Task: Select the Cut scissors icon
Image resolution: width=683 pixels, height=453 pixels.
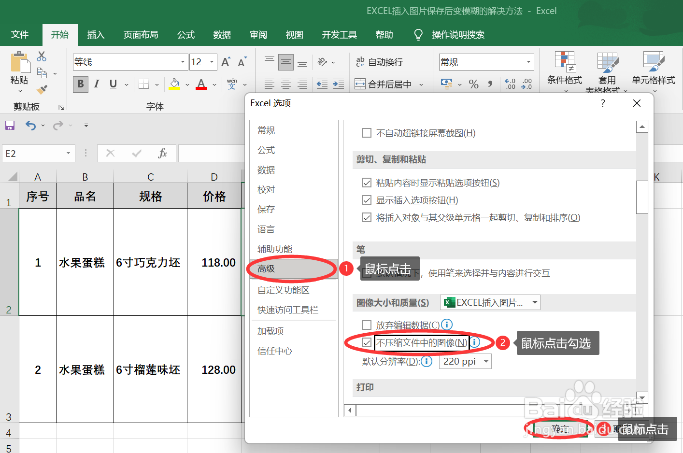Action: (x=42, y=57)
